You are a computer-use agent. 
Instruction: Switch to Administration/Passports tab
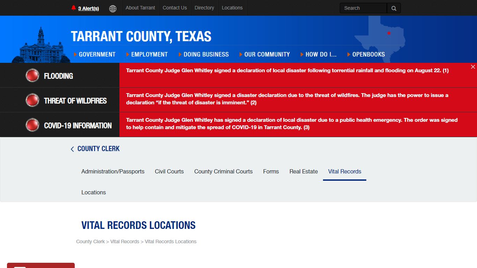113,171
